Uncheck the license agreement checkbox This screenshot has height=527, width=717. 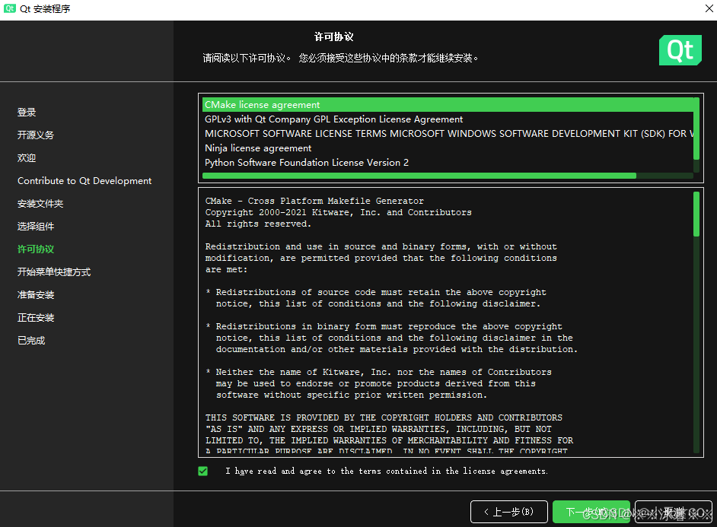tap(203, 471)
